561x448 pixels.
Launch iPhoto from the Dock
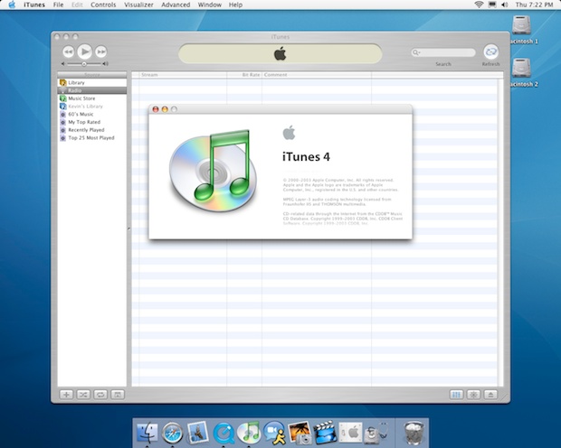pos(300,433)
